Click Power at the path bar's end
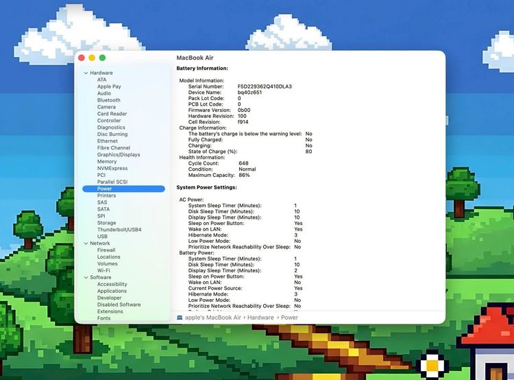The width and height of the screenshot is (514, 380). coord(289,318)
